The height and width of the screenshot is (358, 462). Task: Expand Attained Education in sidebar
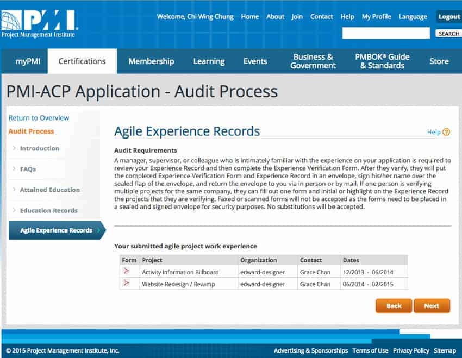49,190
